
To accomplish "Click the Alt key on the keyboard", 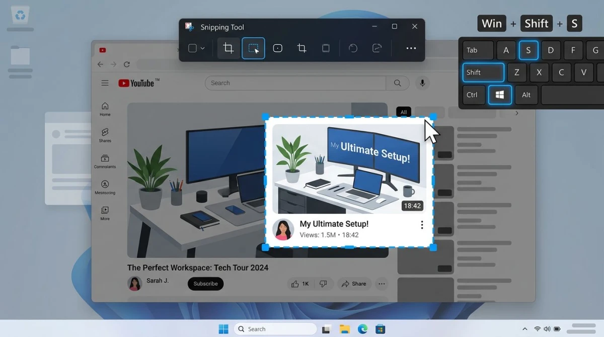I will (x=526, y=95).
